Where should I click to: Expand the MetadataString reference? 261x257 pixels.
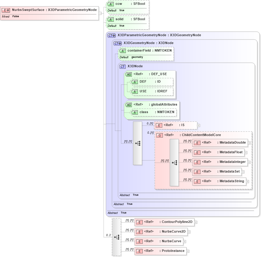coord(247,182)
